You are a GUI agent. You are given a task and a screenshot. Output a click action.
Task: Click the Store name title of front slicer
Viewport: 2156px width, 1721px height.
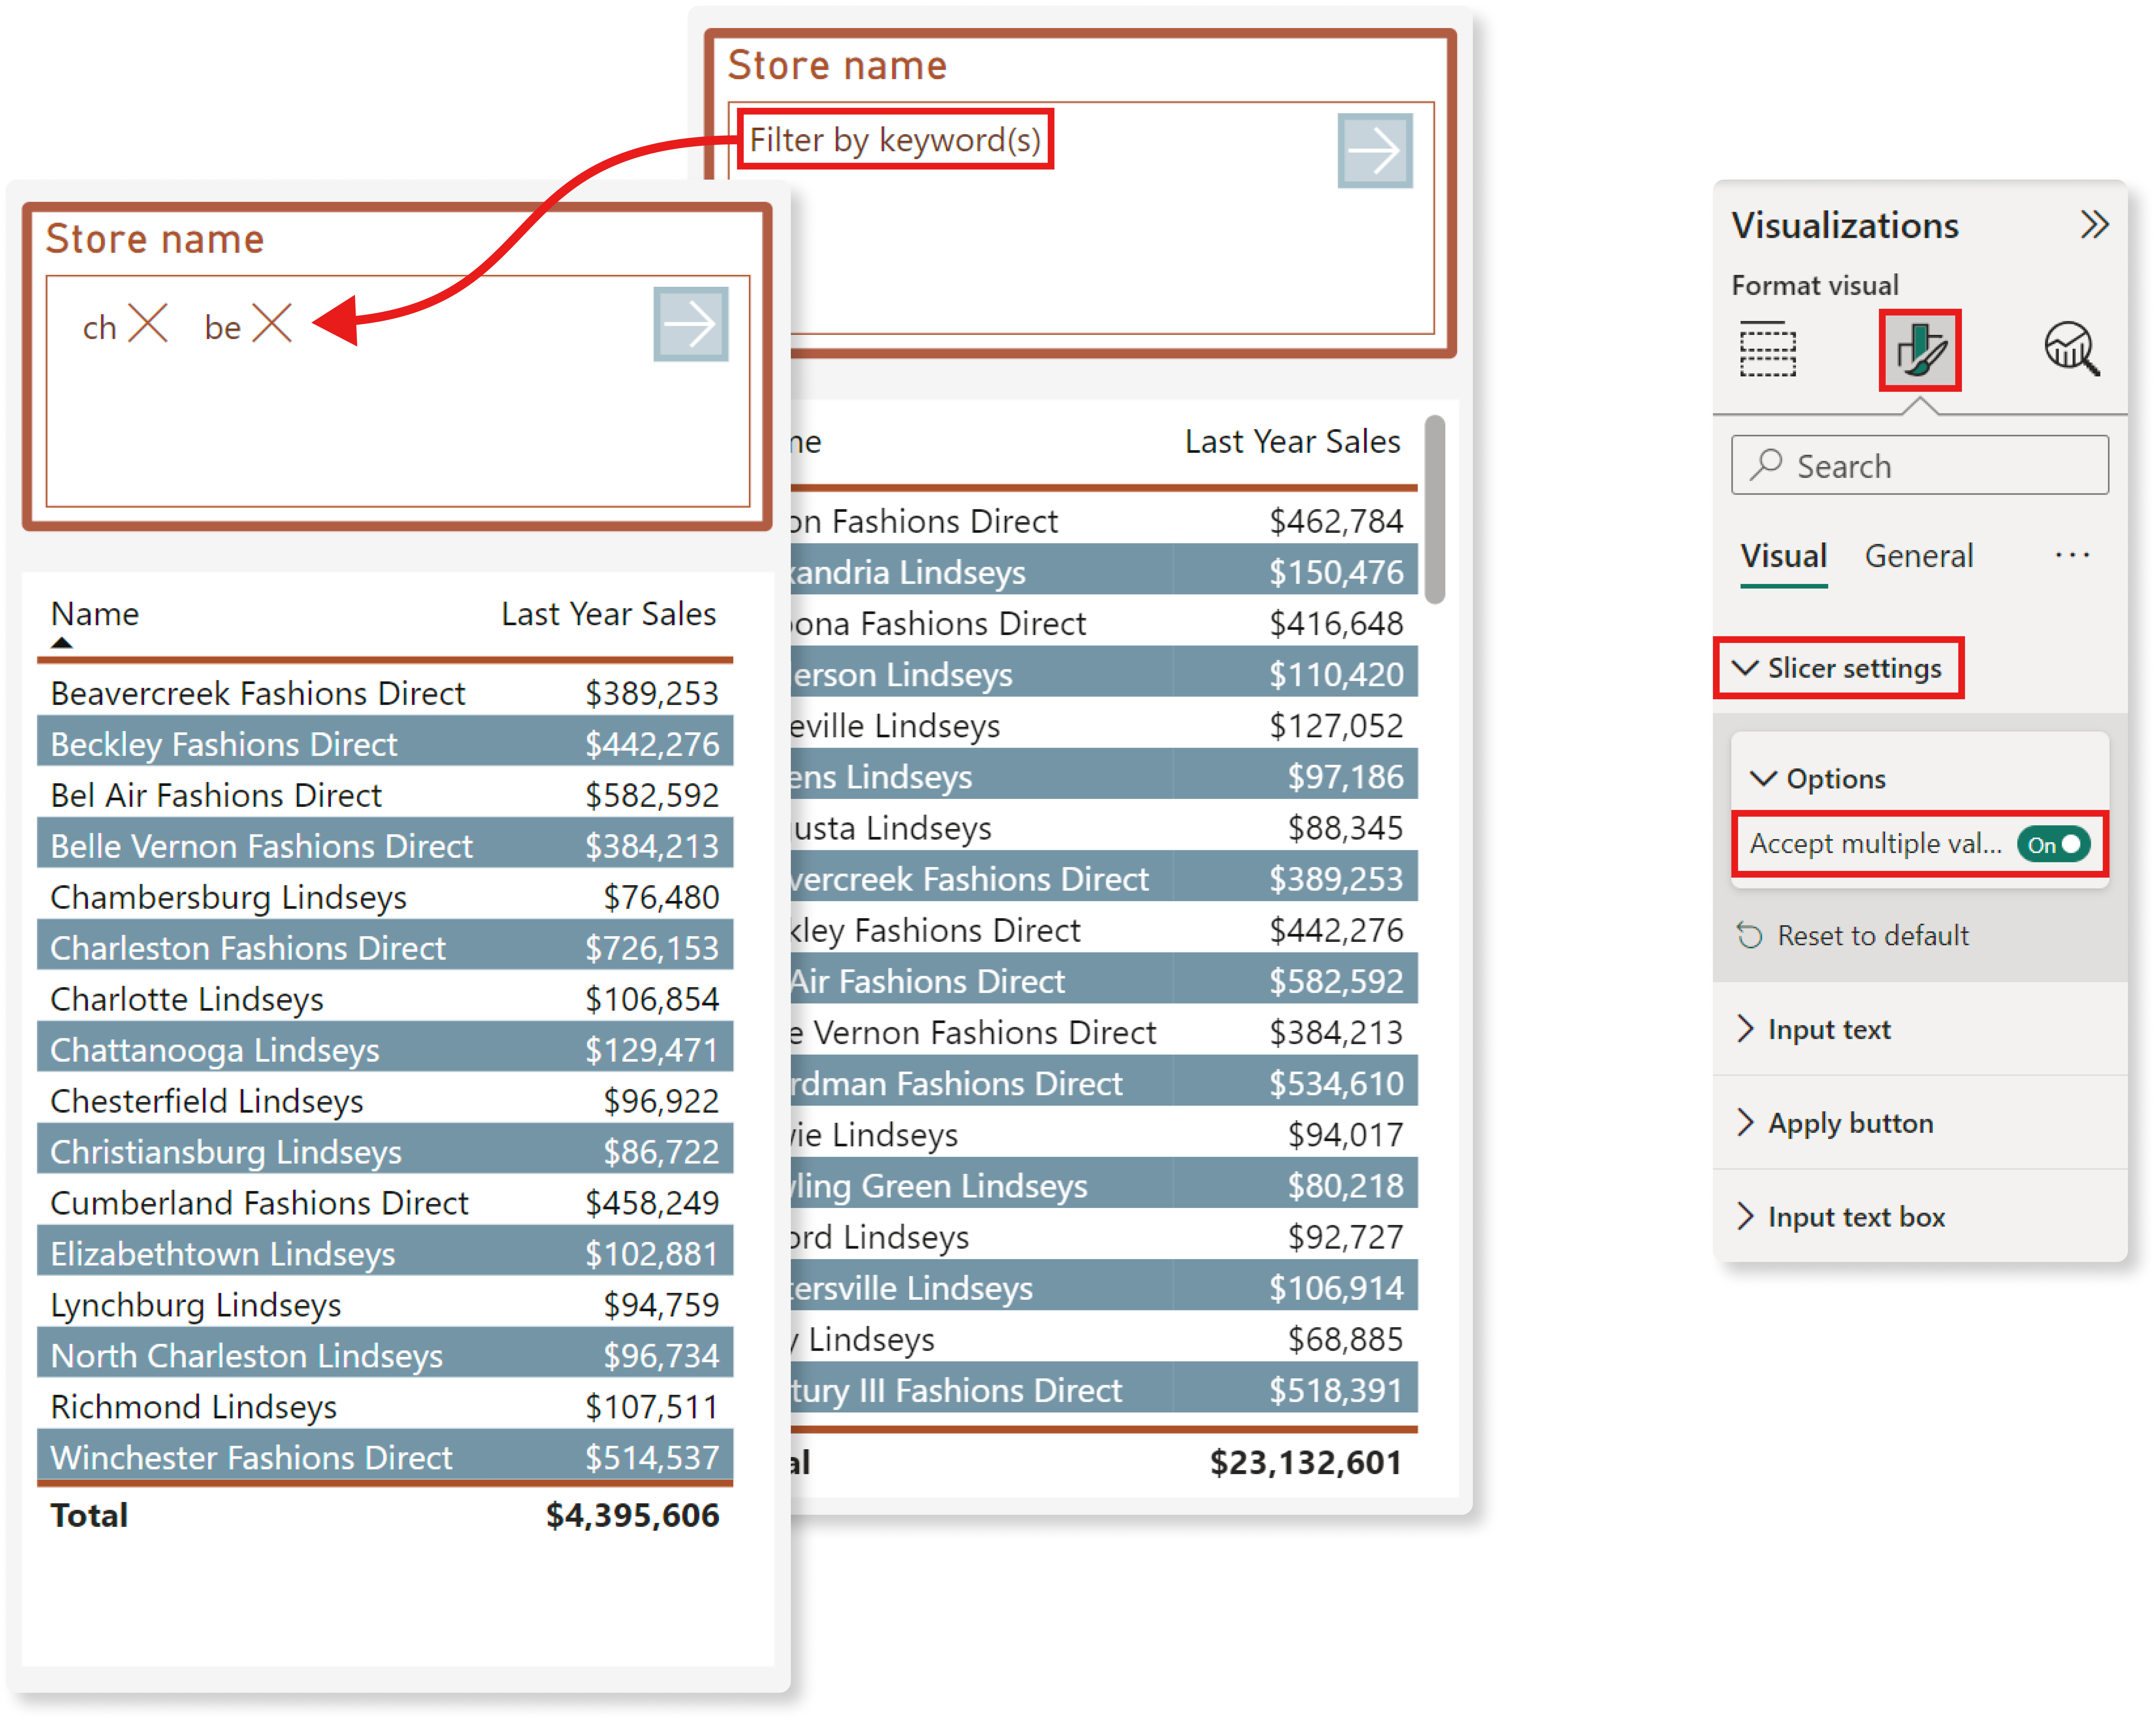pos(155,239)
